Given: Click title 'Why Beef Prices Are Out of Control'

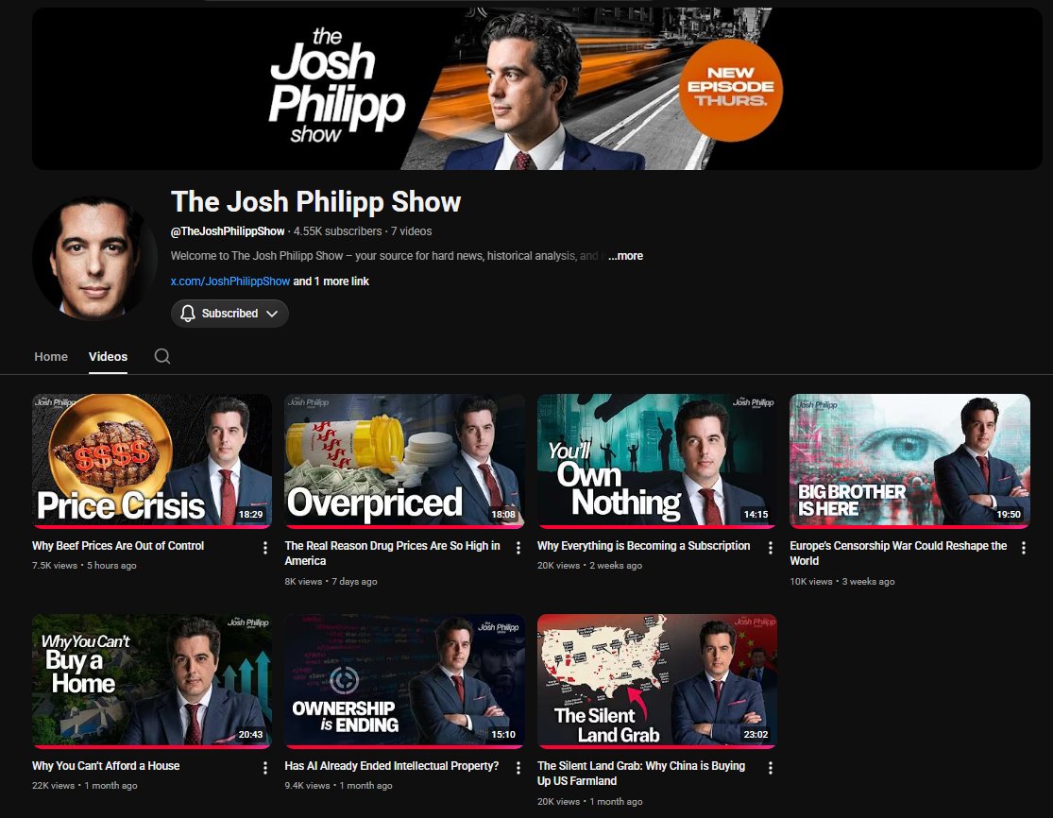Looking at the screenshot, I should pos(118,546).
